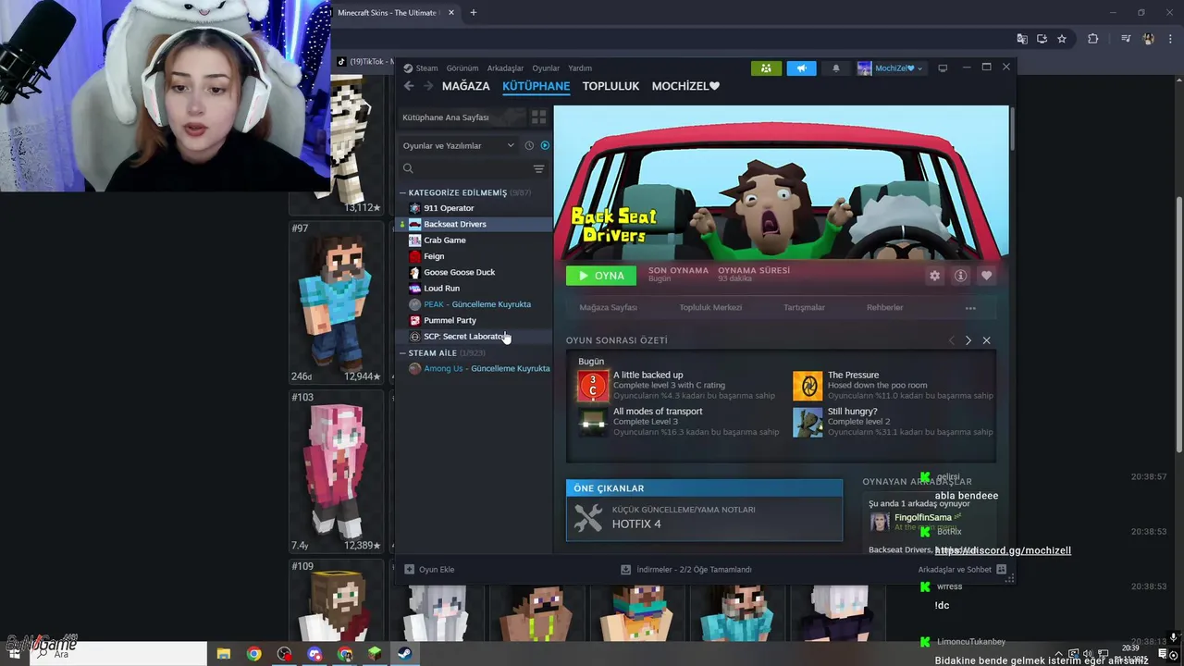Viewport: 1184px width, 666px height.
Task: Open the Arkadaşlar menu
Action: [505, 68]
